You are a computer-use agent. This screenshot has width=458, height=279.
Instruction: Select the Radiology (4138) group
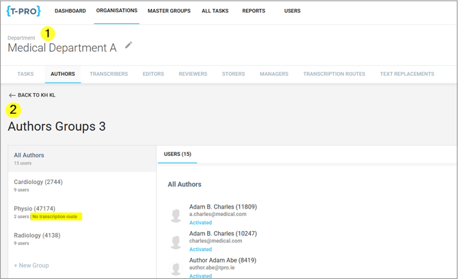point(37,236)
